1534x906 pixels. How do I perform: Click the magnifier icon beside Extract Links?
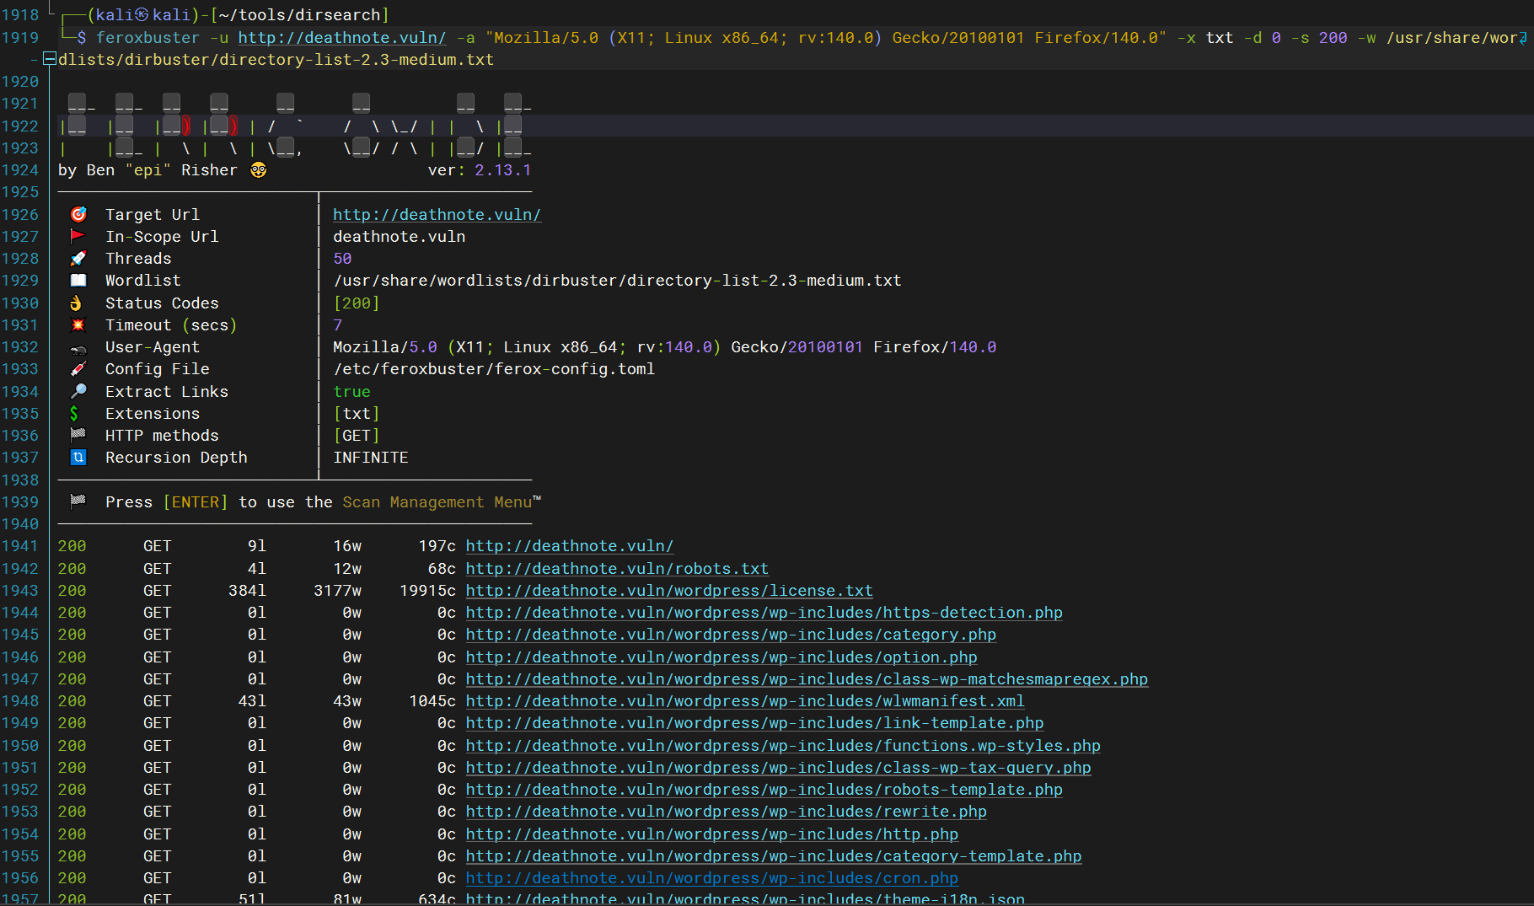coord(78,391)
